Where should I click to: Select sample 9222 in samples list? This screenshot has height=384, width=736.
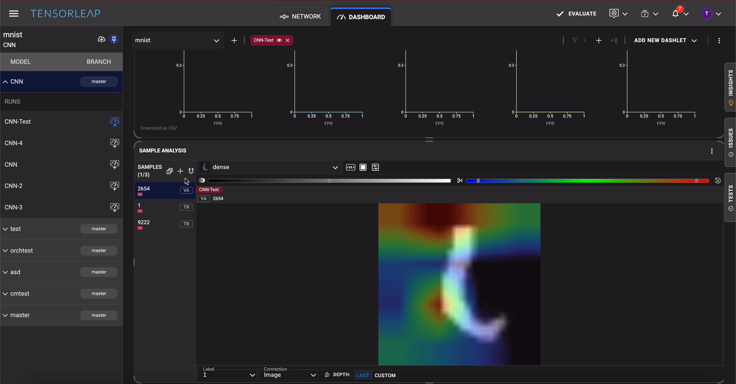pos(144,223)
